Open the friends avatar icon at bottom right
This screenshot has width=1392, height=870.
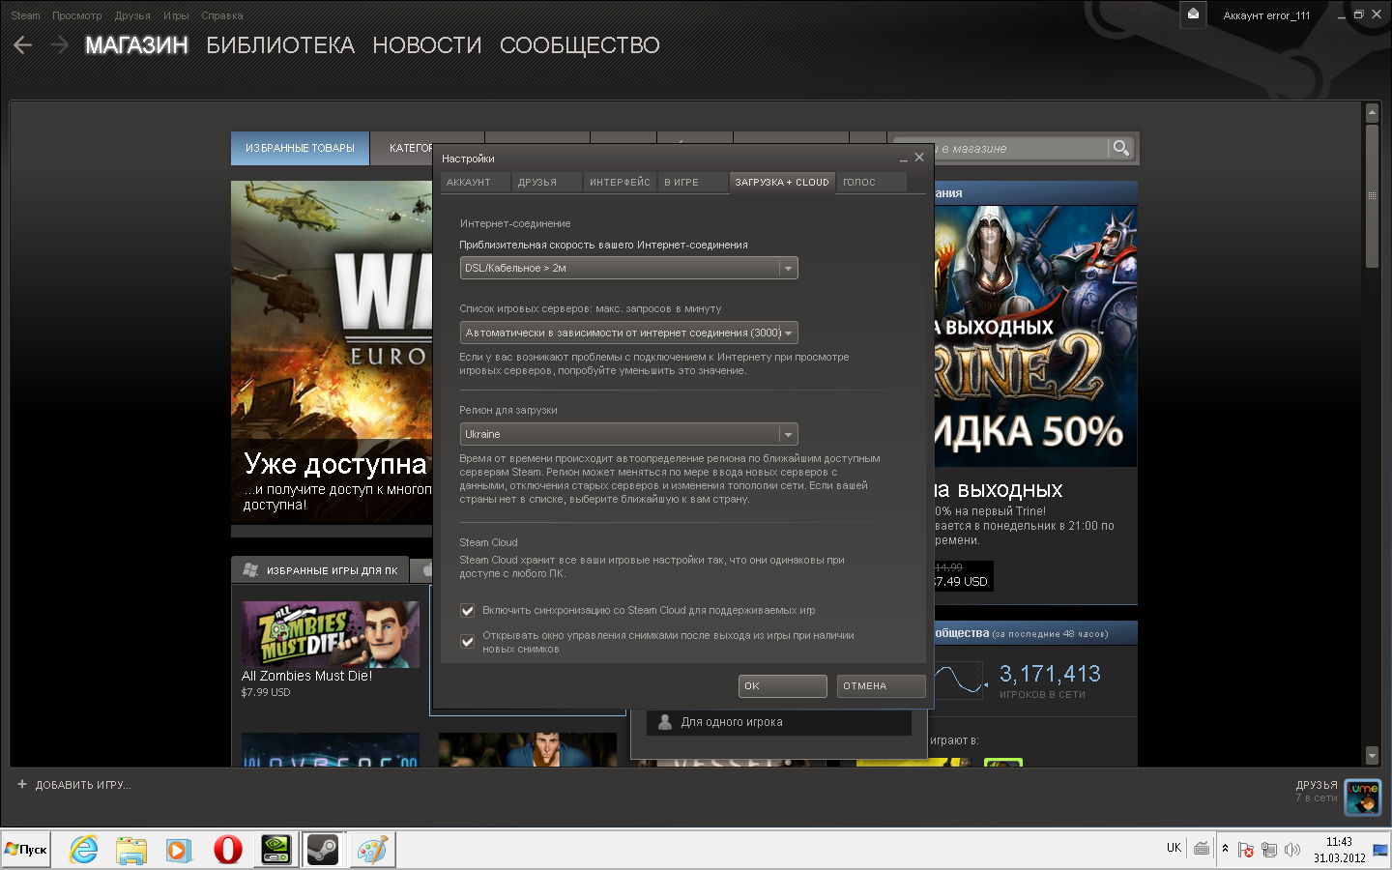(x=1363, y=797)
